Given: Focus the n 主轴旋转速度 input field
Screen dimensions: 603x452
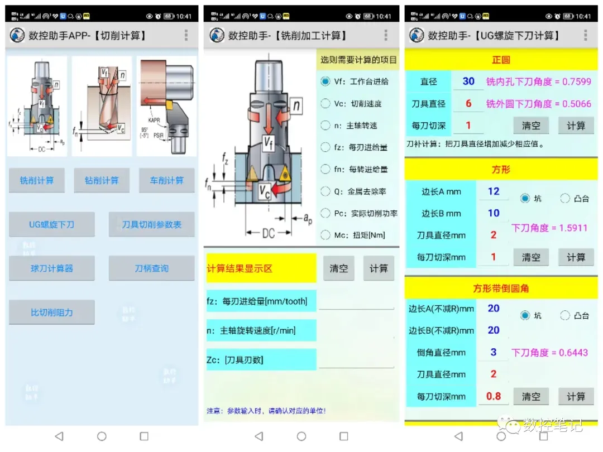Looking at the screenshot, I should point(356,330).
